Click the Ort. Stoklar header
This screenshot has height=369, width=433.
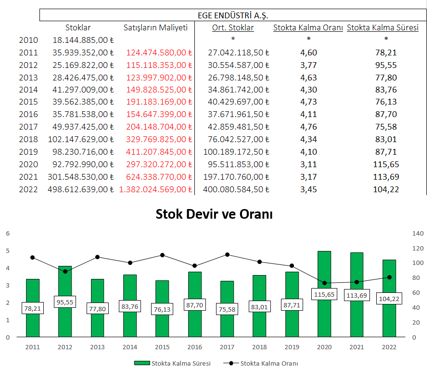(233, 27)
